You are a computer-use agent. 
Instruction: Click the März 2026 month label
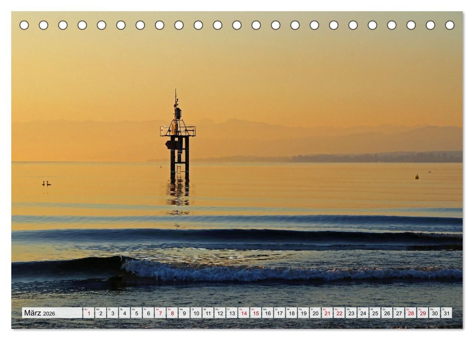click(x=40, y=313)
